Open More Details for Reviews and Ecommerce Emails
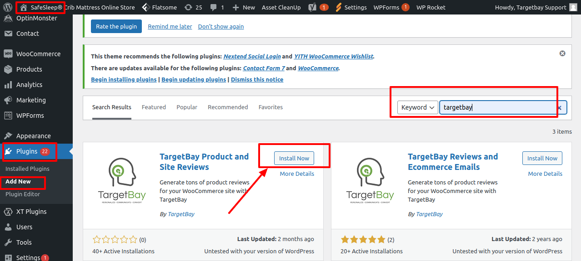581x261 pixels. [x=545, y=174]
